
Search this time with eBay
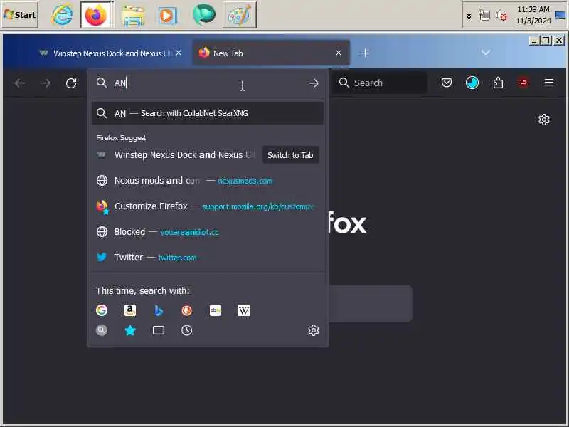[x=216, y=310]
